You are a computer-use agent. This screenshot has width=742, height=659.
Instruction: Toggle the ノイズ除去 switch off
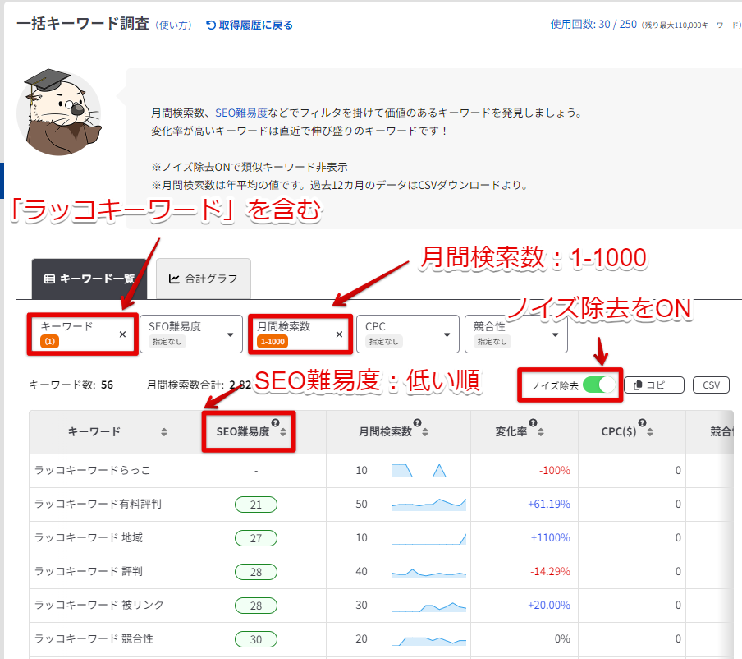point(598,385)
